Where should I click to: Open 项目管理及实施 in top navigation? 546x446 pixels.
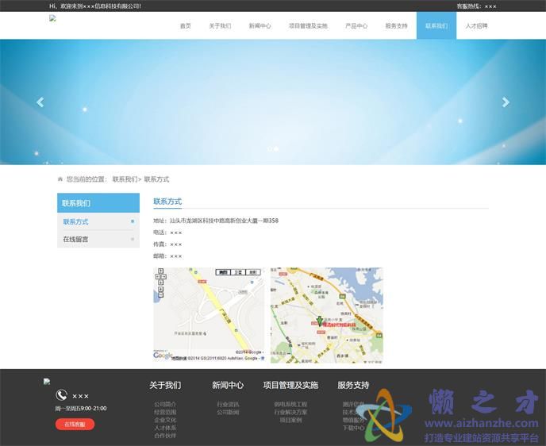308,25
